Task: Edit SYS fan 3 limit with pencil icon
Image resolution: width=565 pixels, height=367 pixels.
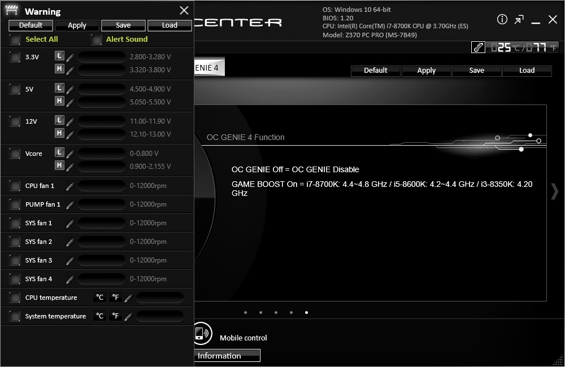Action: click(x=70, y=260)
